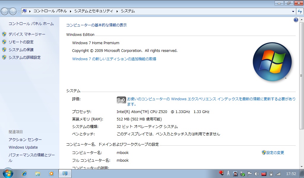The image size is (304, 178).
Task: Click the Windows Experience Index 1.0 badge
Action: click(x=121, y=100)
